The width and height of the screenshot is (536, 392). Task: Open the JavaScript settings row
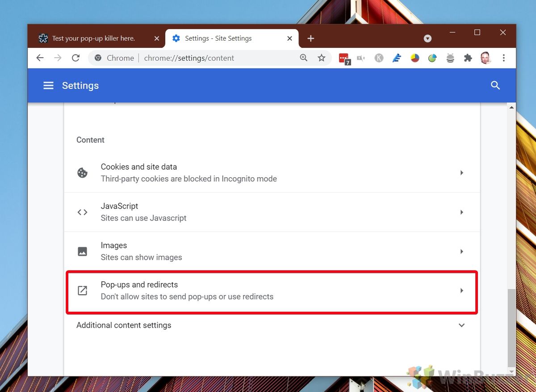pos(272,212)
